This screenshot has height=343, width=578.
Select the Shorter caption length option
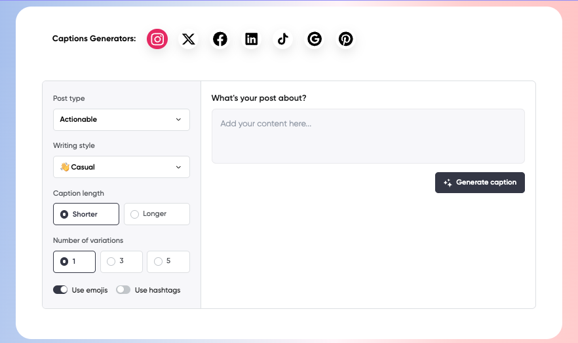(x=86, y=214)
